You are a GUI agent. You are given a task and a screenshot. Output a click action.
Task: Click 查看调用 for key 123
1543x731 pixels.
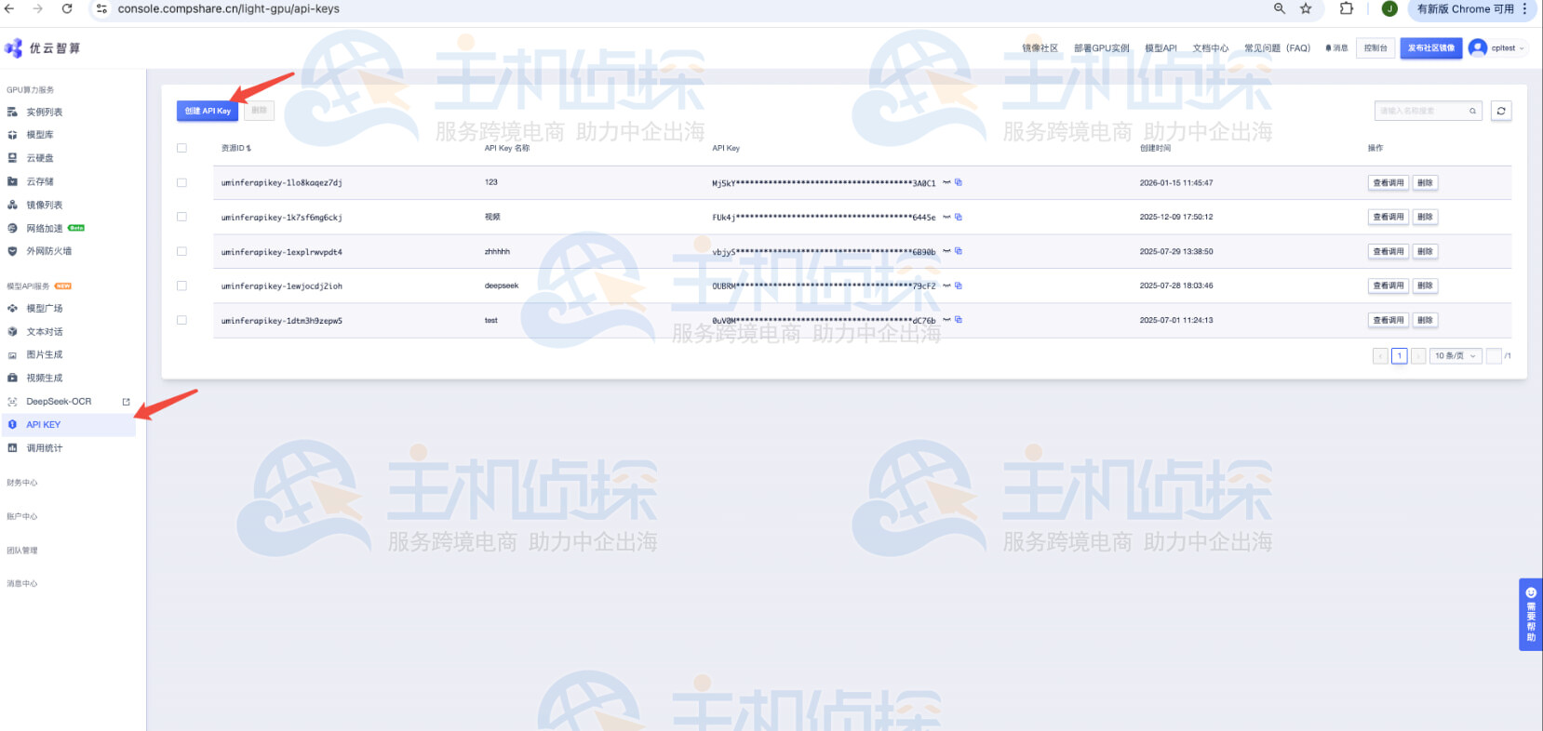(1388, 182)
